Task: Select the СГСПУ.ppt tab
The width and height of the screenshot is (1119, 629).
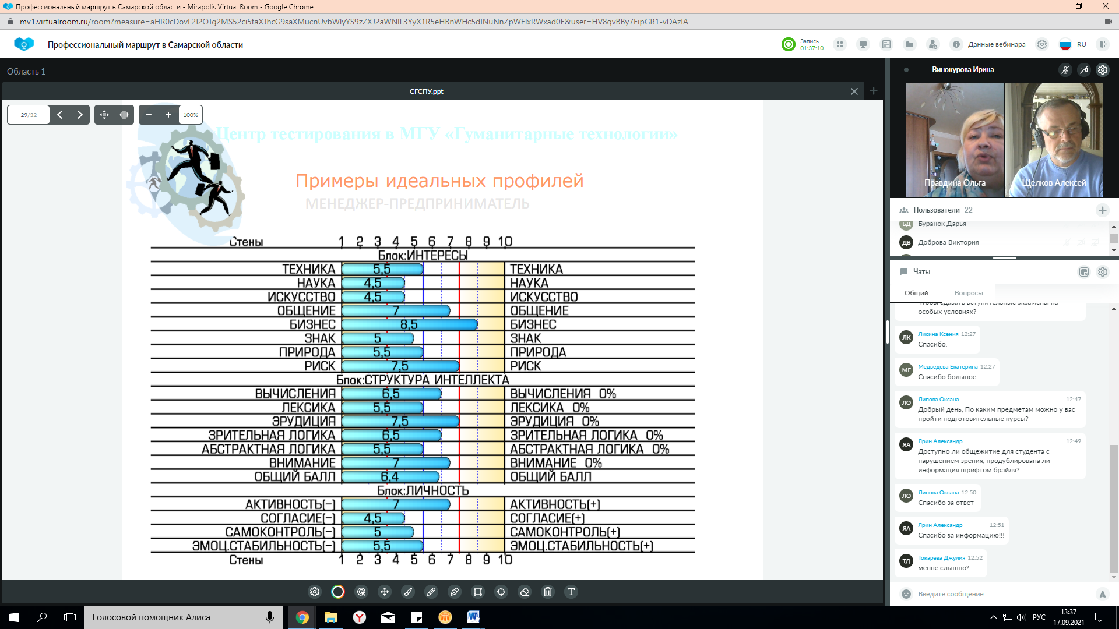Action: point(426,91)
